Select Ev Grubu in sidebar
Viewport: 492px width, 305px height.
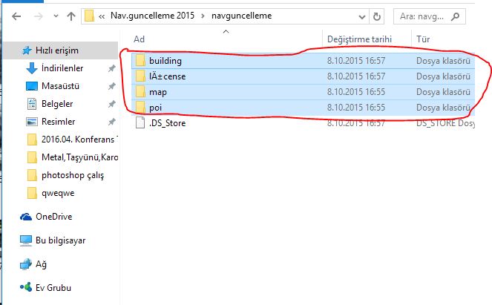point(53,288)
